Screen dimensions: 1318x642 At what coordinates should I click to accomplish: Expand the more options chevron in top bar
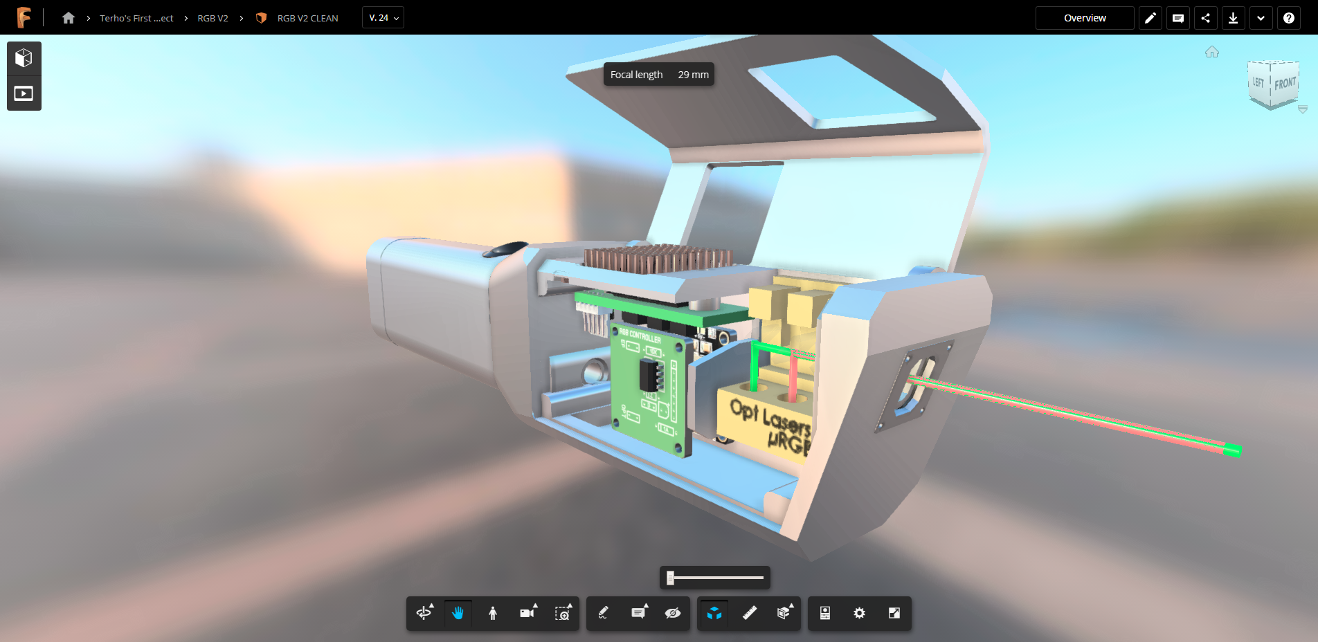pyautogui.click(x=1261, y=18)
